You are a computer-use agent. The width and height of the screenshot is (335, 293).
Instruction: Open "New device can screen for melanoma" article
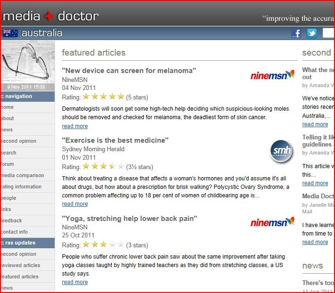129,71
